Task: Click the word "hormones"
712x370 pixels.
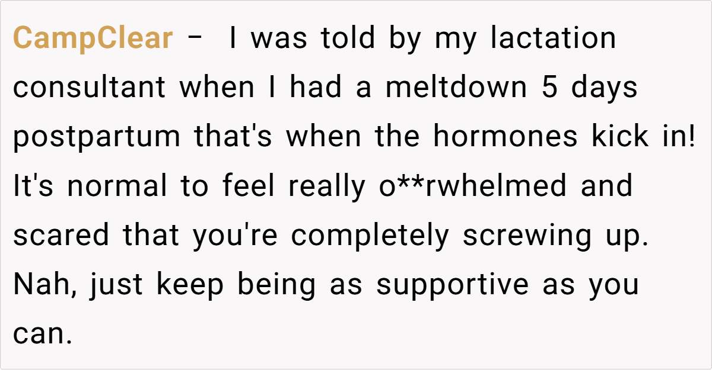Action: [505, 137]
